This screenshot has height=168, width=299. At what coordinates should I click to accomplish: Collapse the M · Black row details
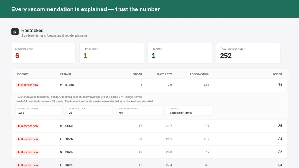click(x=149, y=85)
